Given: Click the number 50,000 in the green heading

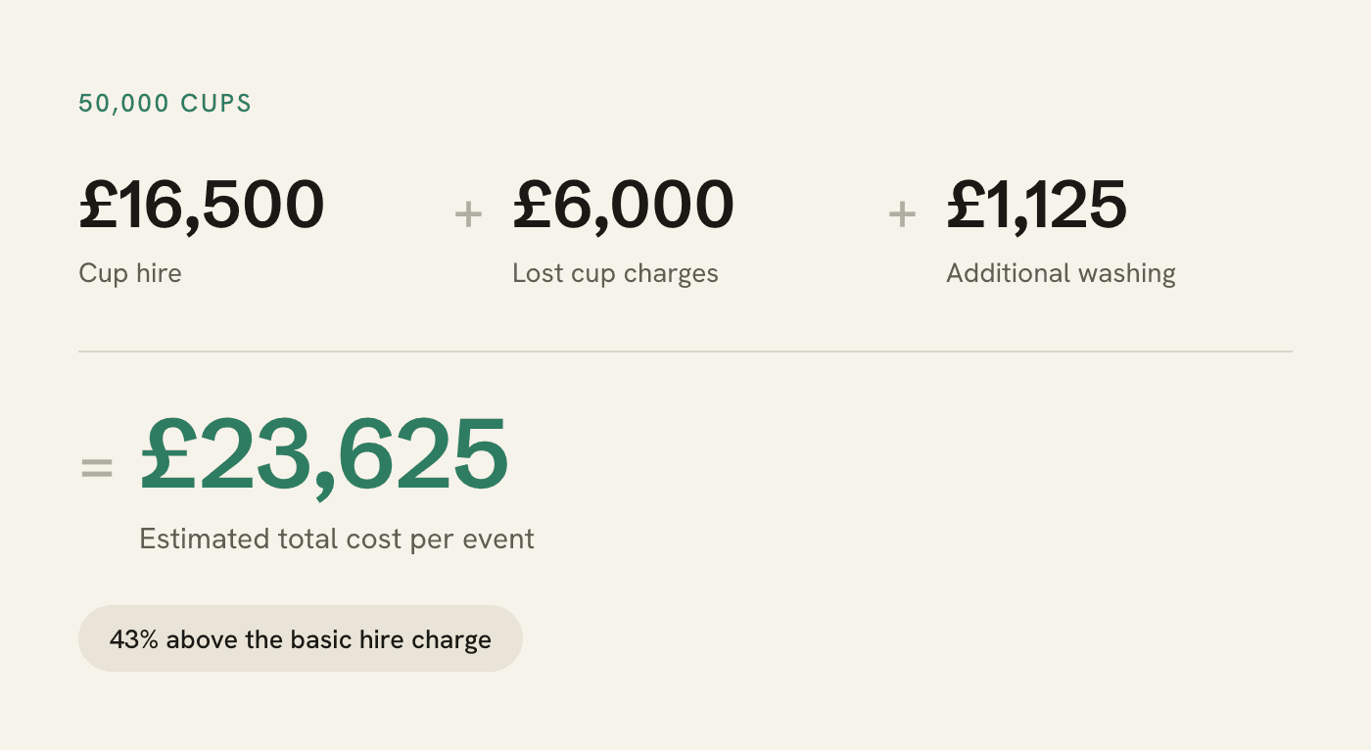Looking at the screenshot, I should click(x=124, y=103).
